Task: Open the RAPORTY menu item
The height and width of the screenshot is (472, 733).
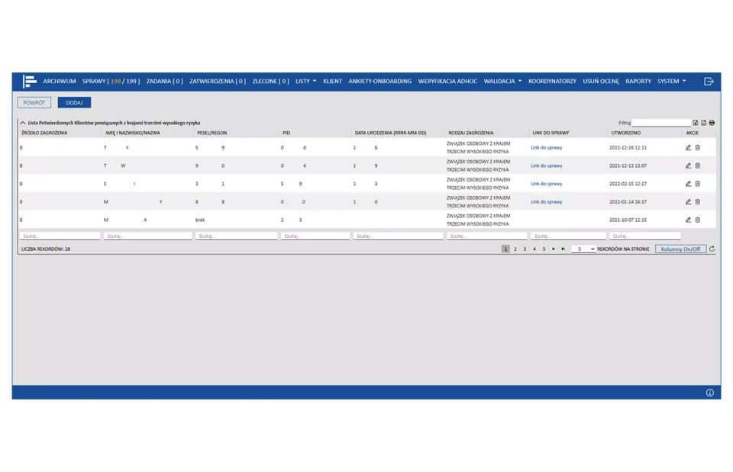Action: (638, 81)
